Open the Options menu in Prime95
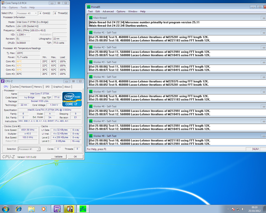Image resolution: width=266 pixels, height=213 pixels. coord(121,11)
